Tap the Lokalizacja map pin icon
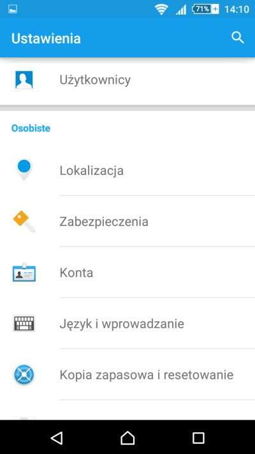 coord(24,170)
